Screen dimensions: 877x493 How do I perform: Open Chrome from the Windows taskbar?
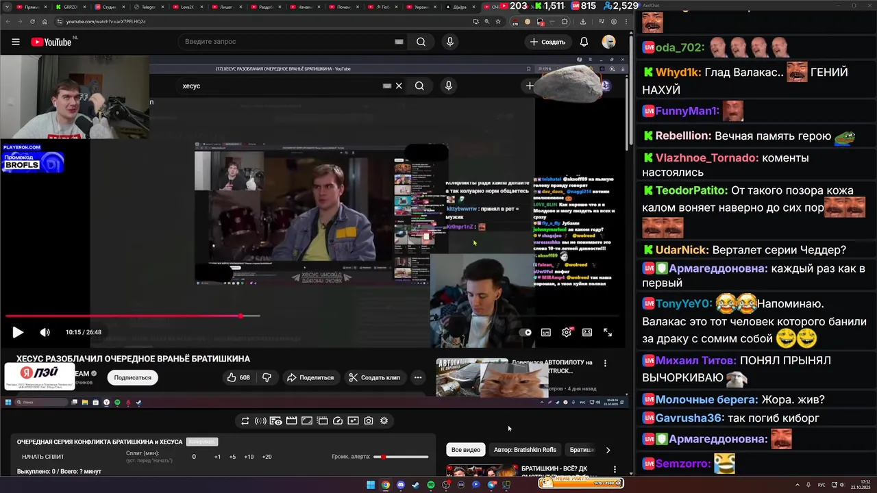click(x=386, y=485)
